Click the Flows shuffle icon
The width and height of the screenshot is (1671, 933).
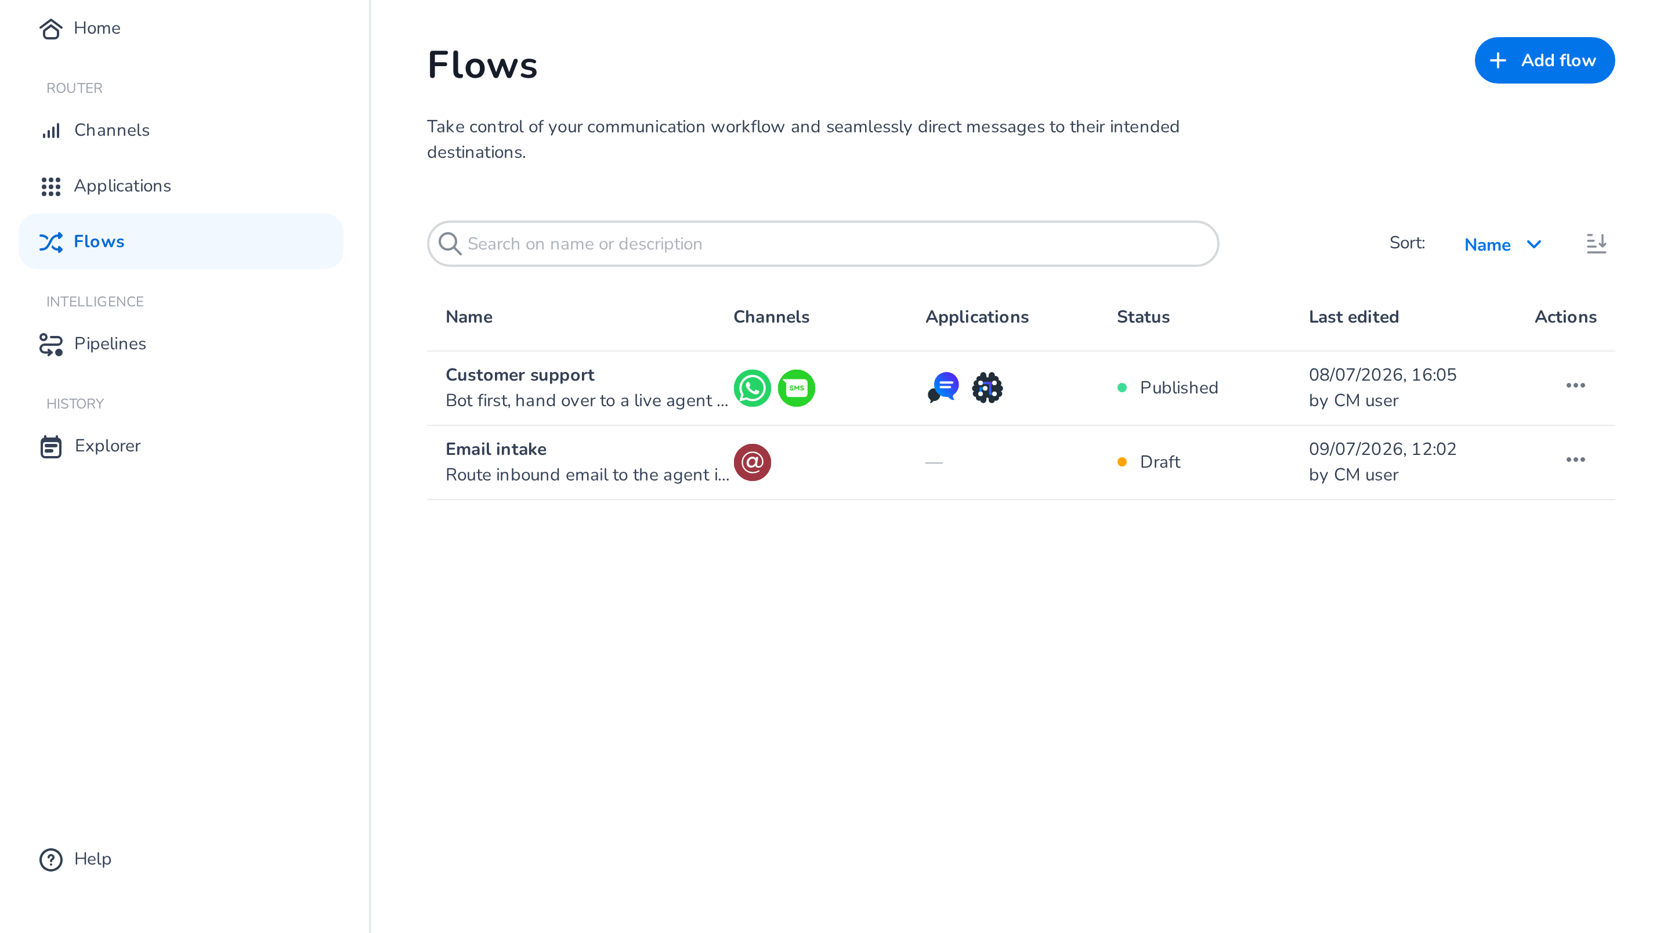click(x=50, y=242)
